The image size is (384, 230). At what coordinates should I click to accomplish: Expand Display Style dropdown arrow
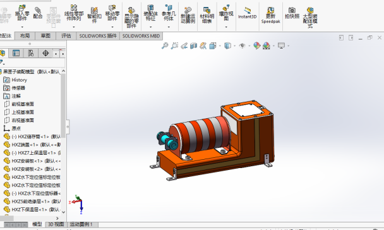[234, 45]
